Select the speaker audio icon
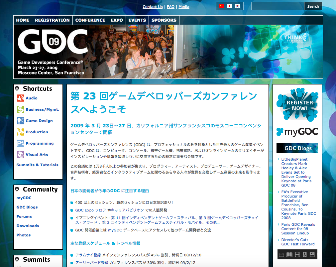Screen dimensions: 336x267 (x=305, y=255)
